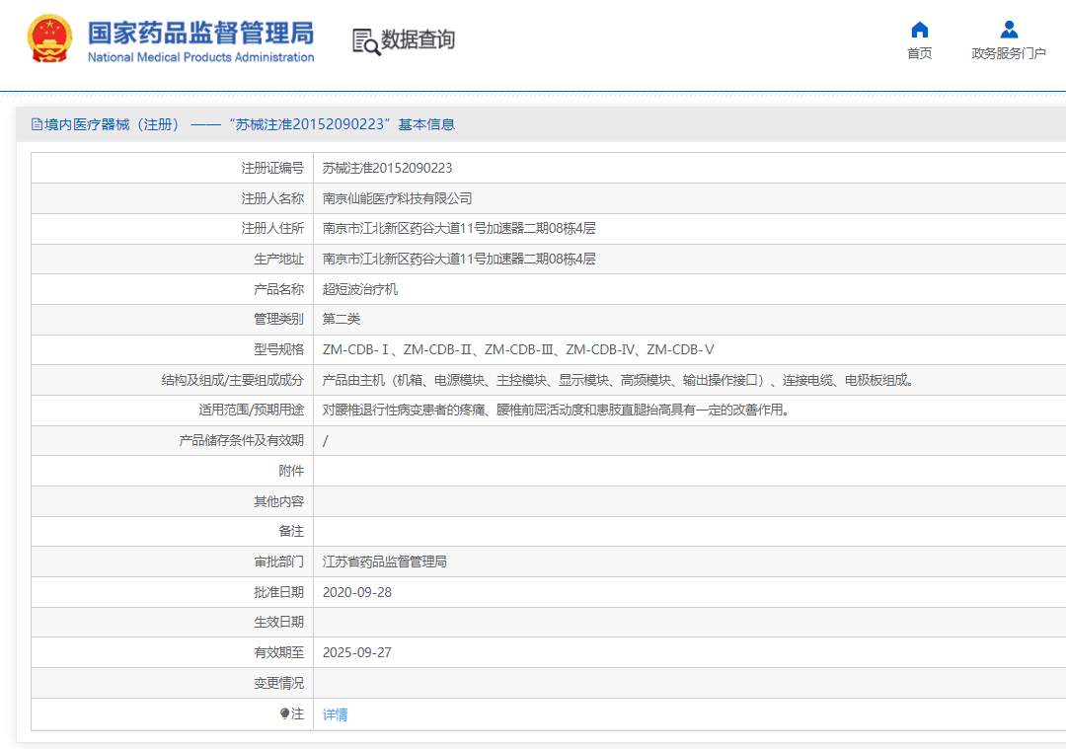Viewport: 1066px width, 749px height.
Task: Select registration number 苏械注准20152090223 value
Action: [x=387, y=168]
